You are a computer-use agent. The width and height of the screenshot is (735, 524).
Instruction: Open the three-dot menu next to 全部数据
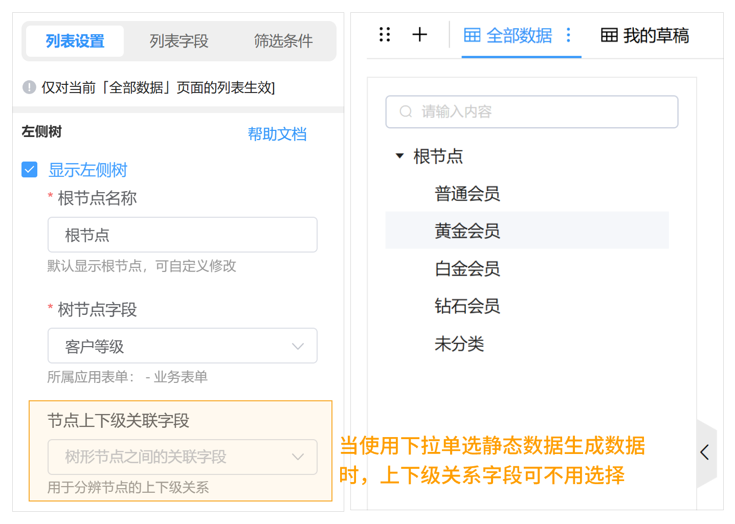(x=569, y=35)
